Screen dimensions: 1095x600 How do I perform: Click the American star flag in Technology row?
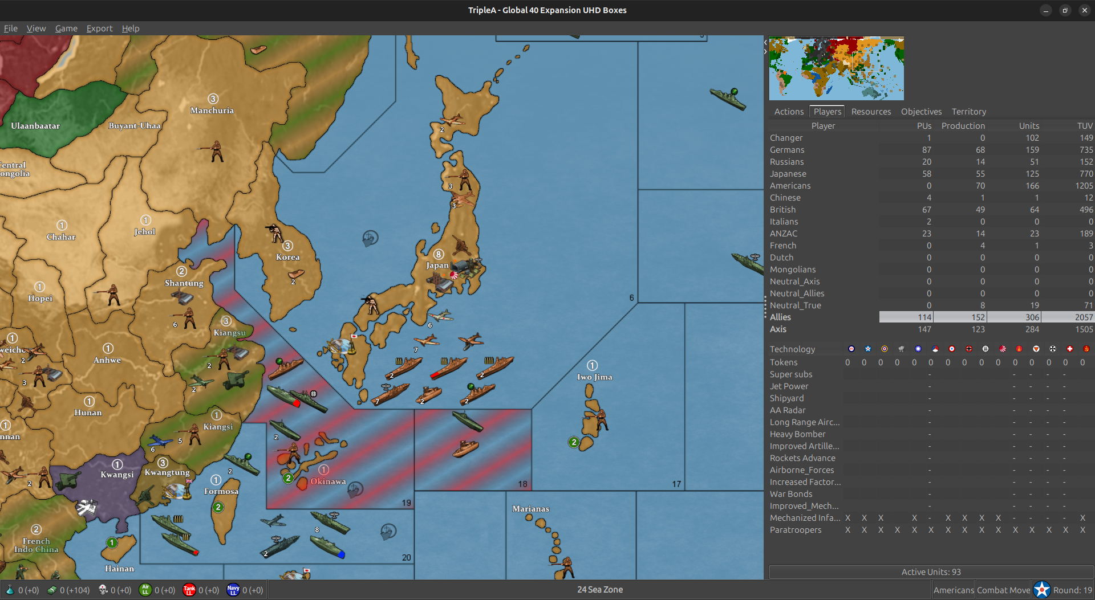pyautogui.click(x=868, y=349)
